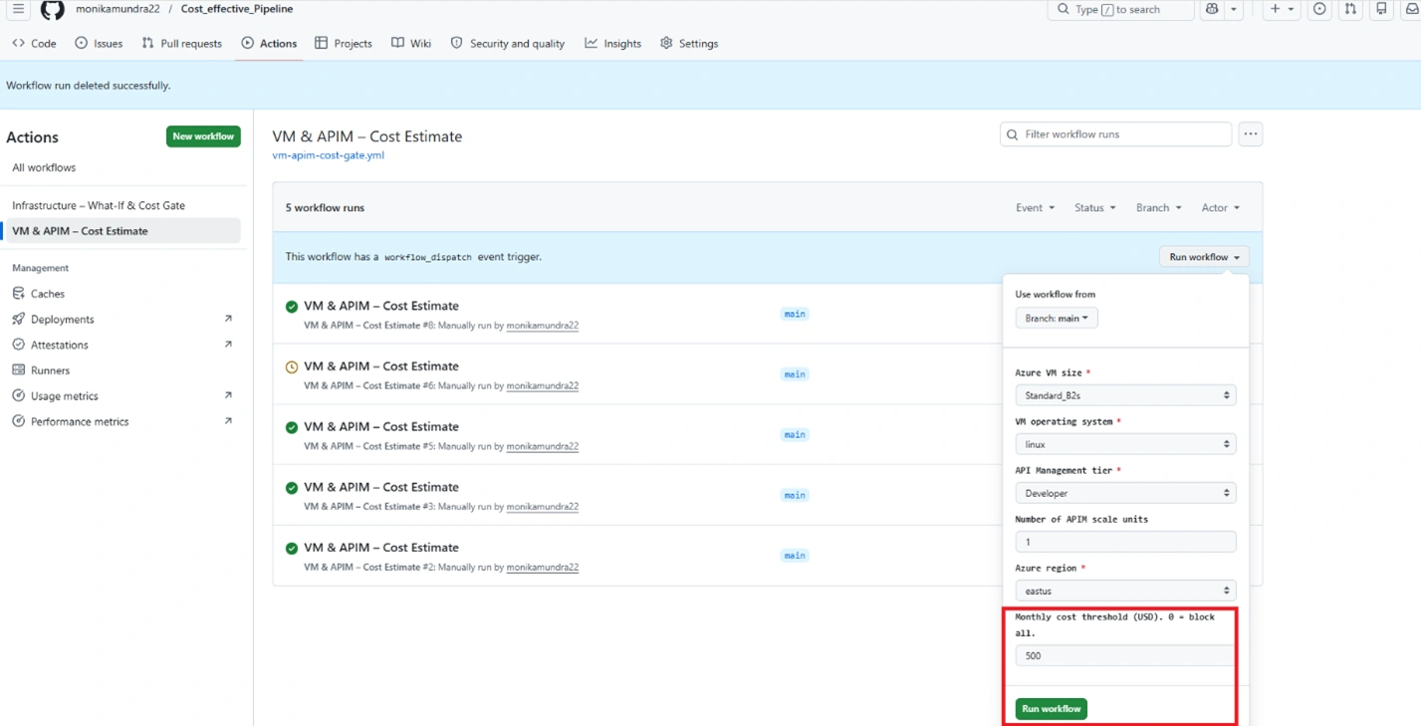
Task: Expand the Branch filter dropdown
Action: click(1158, 208)
